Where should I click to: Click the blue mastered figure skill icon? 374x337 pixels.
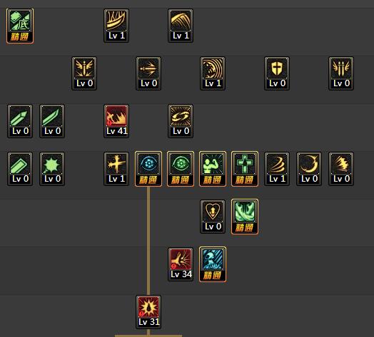click(213, 264)
